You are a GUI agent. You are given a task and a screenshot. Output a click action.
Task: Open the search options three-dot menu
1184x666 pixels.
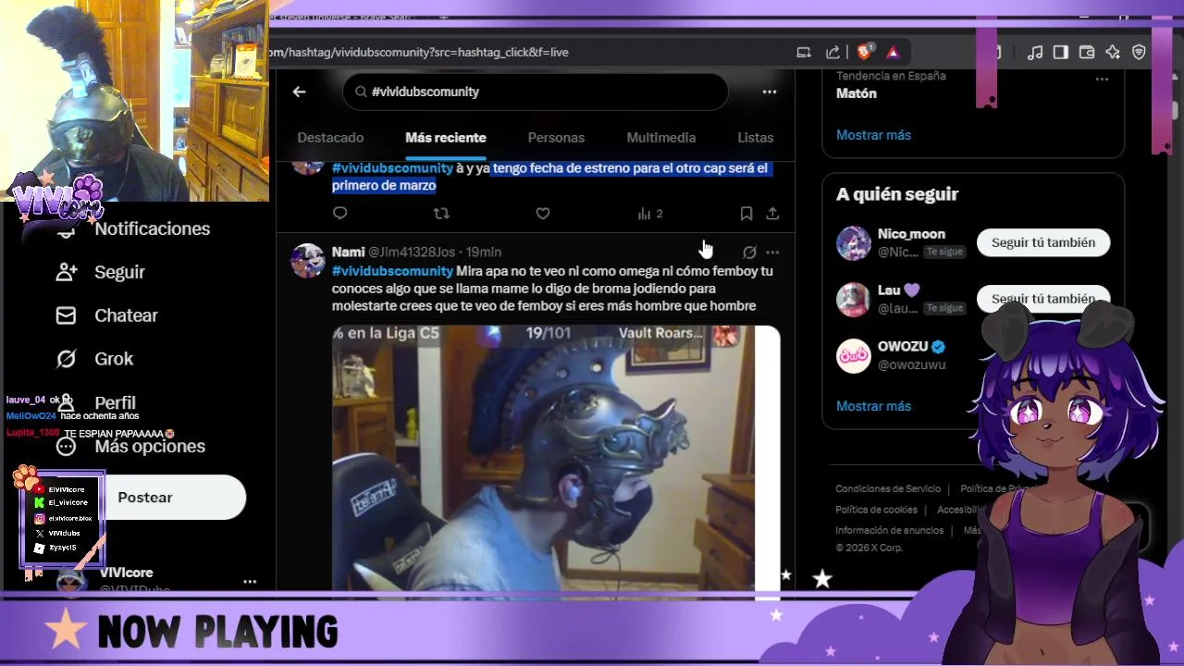(x=769, y=92)
